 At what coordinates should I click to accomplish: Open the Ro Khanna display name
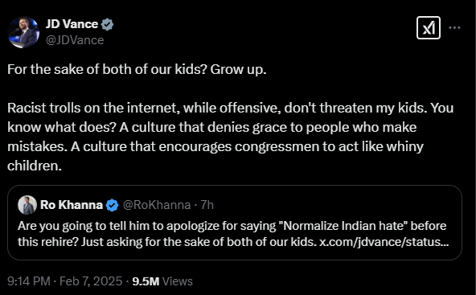72,205
